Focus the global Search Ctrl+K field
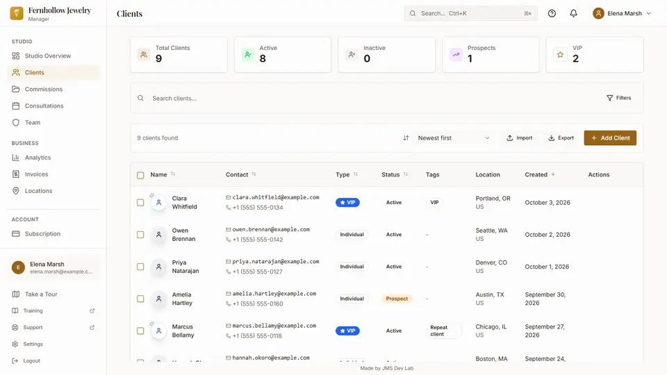The image size is (667, 375). (471, 13)
